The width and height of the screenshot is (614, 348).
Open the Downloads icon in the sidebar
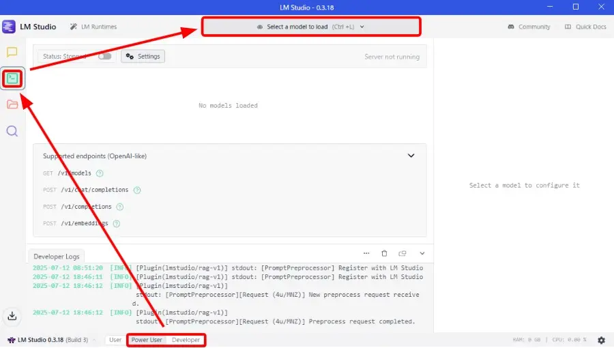pos(12,315)
